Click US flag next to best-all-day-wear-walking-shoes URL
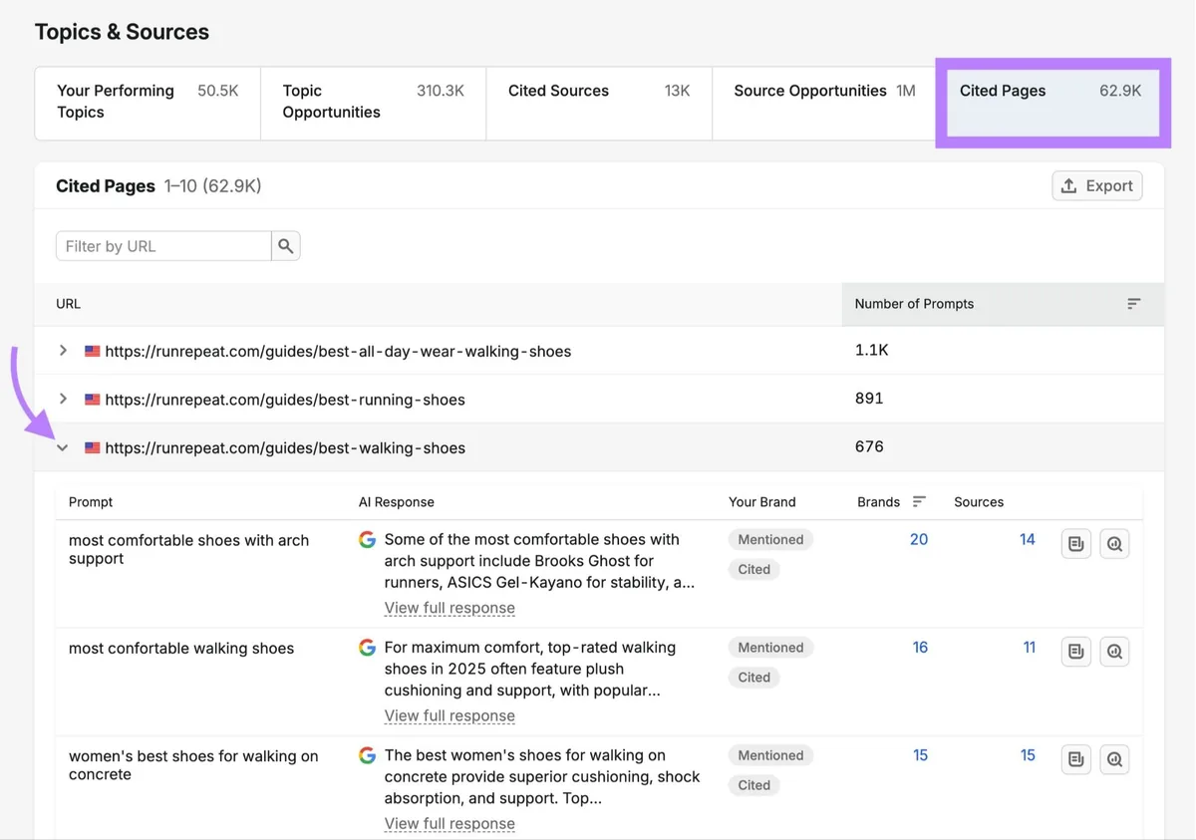This screenshot has width=1196, height=840. [x=93, y=351]
